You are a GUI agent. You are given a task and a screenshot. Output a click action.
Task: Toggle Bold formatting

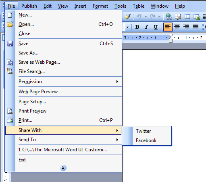[137, 27]
